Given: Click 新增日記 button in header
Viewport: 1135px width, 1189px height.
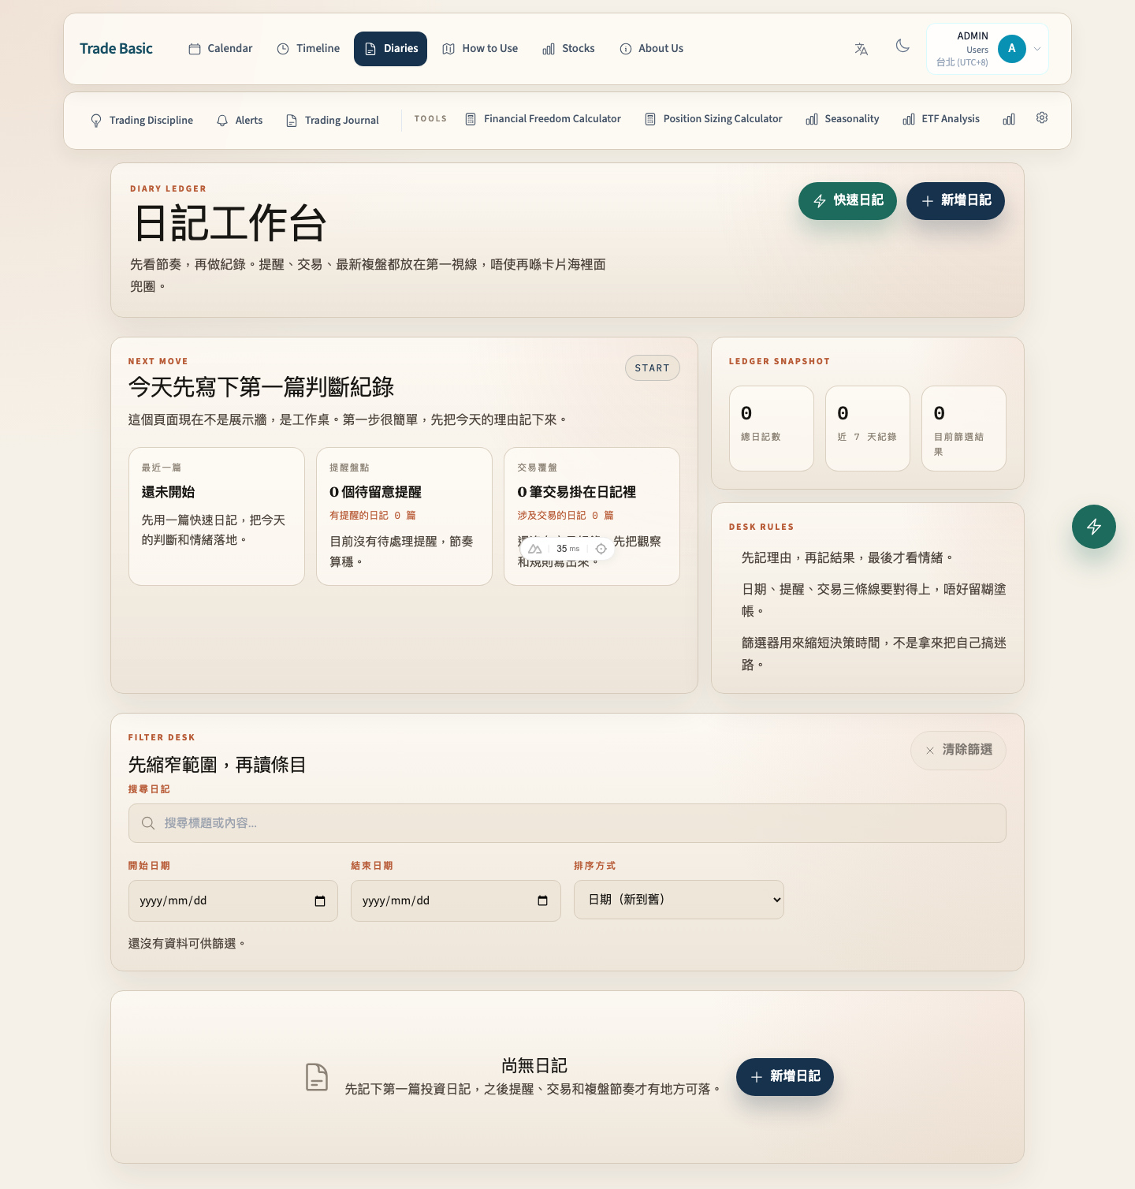Looking at the screenshot, I should (x=955, y=201).
